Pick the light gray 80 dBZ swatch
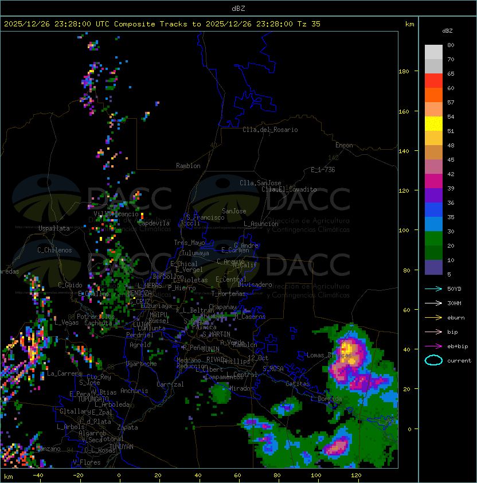This screenshot has height=483, width=477. click(x=433, y=52)
